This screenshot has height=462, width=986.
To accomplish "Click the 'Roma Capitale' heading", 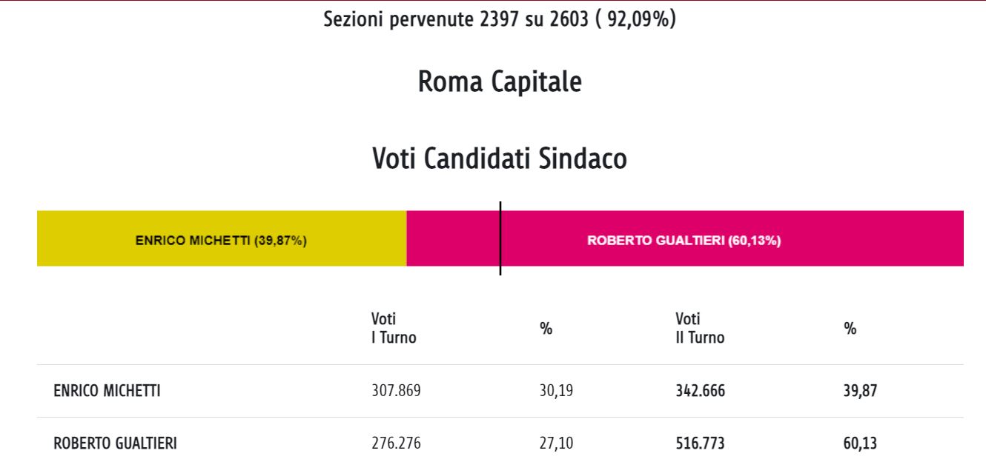I will tap(500, 81).
